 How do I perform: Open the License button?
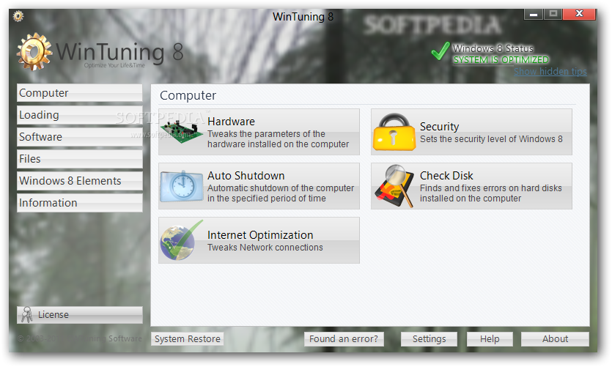click(80, 315)
